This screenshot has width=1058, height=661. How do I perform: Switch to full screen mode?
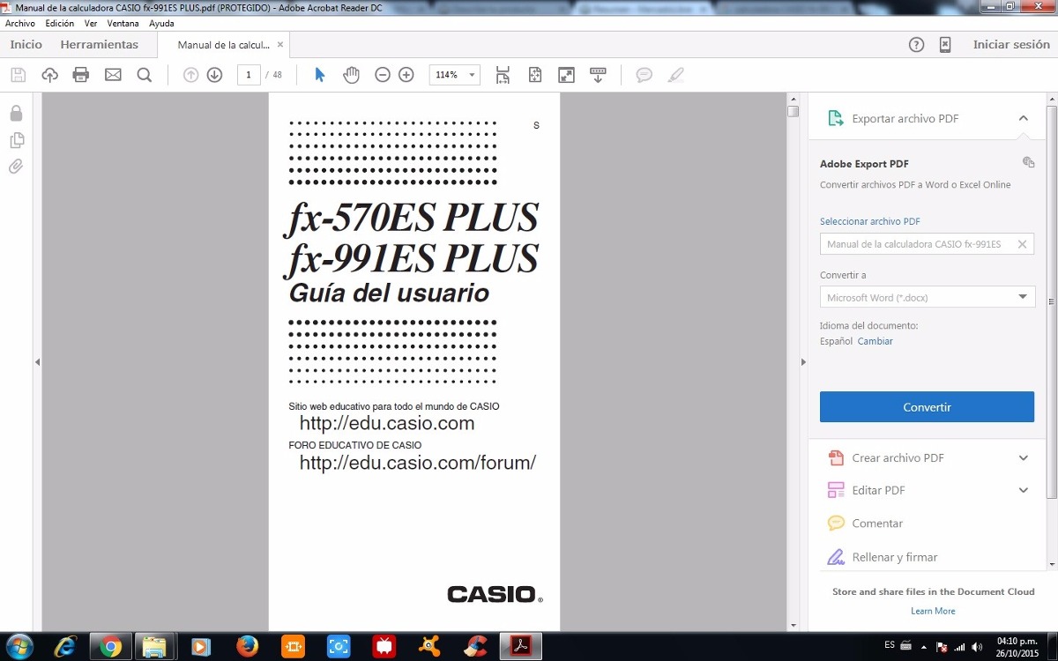[x=566, y=75]
